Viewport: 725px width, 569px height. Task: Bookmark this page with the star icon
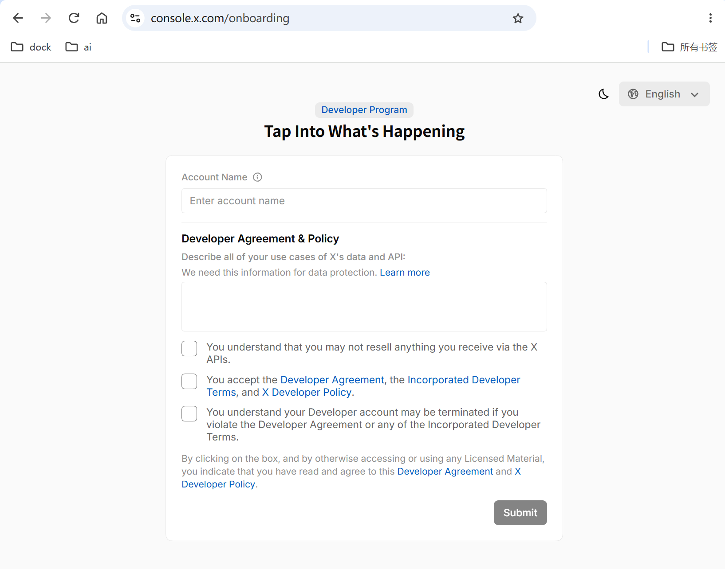coord(518,18)
